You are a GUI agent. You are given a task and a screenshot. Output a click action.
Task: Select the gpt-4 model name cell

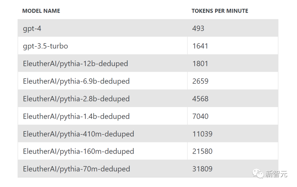click(x=32, y=28)
